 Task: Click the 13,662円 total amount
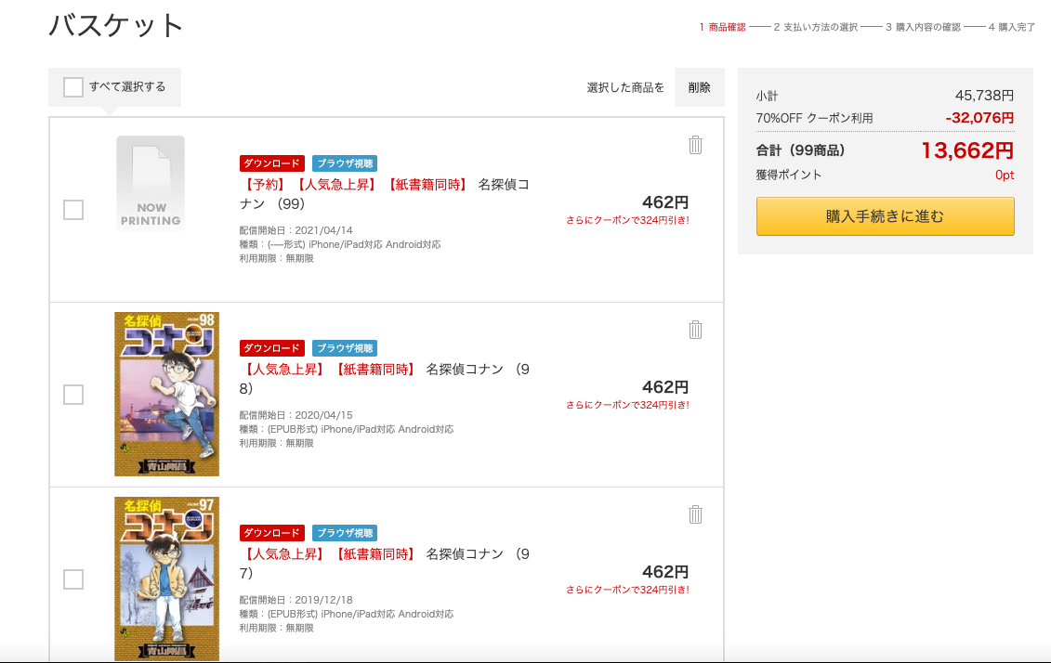pyautogui.click(x=967, y=150)
